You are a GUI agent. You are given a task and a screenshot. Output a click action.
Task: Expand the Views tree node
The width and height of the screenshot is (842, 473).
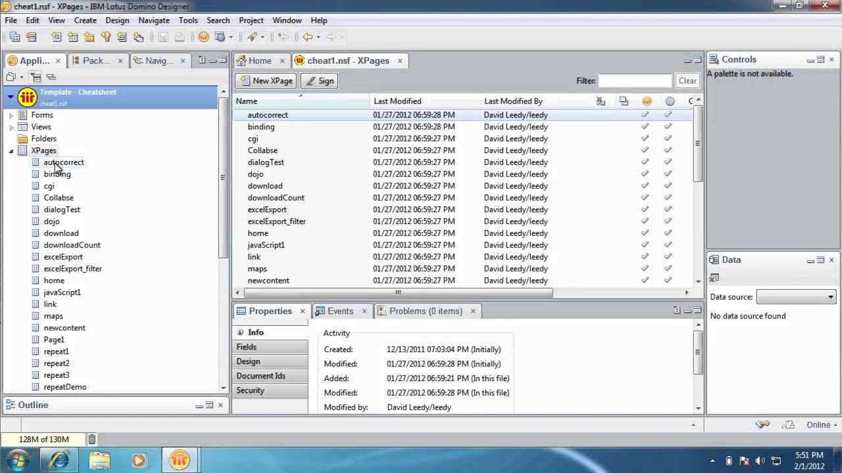coord(11,127)
